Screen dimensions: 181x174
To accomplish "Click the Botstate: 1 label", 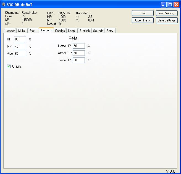I will (x=83, y=13).
